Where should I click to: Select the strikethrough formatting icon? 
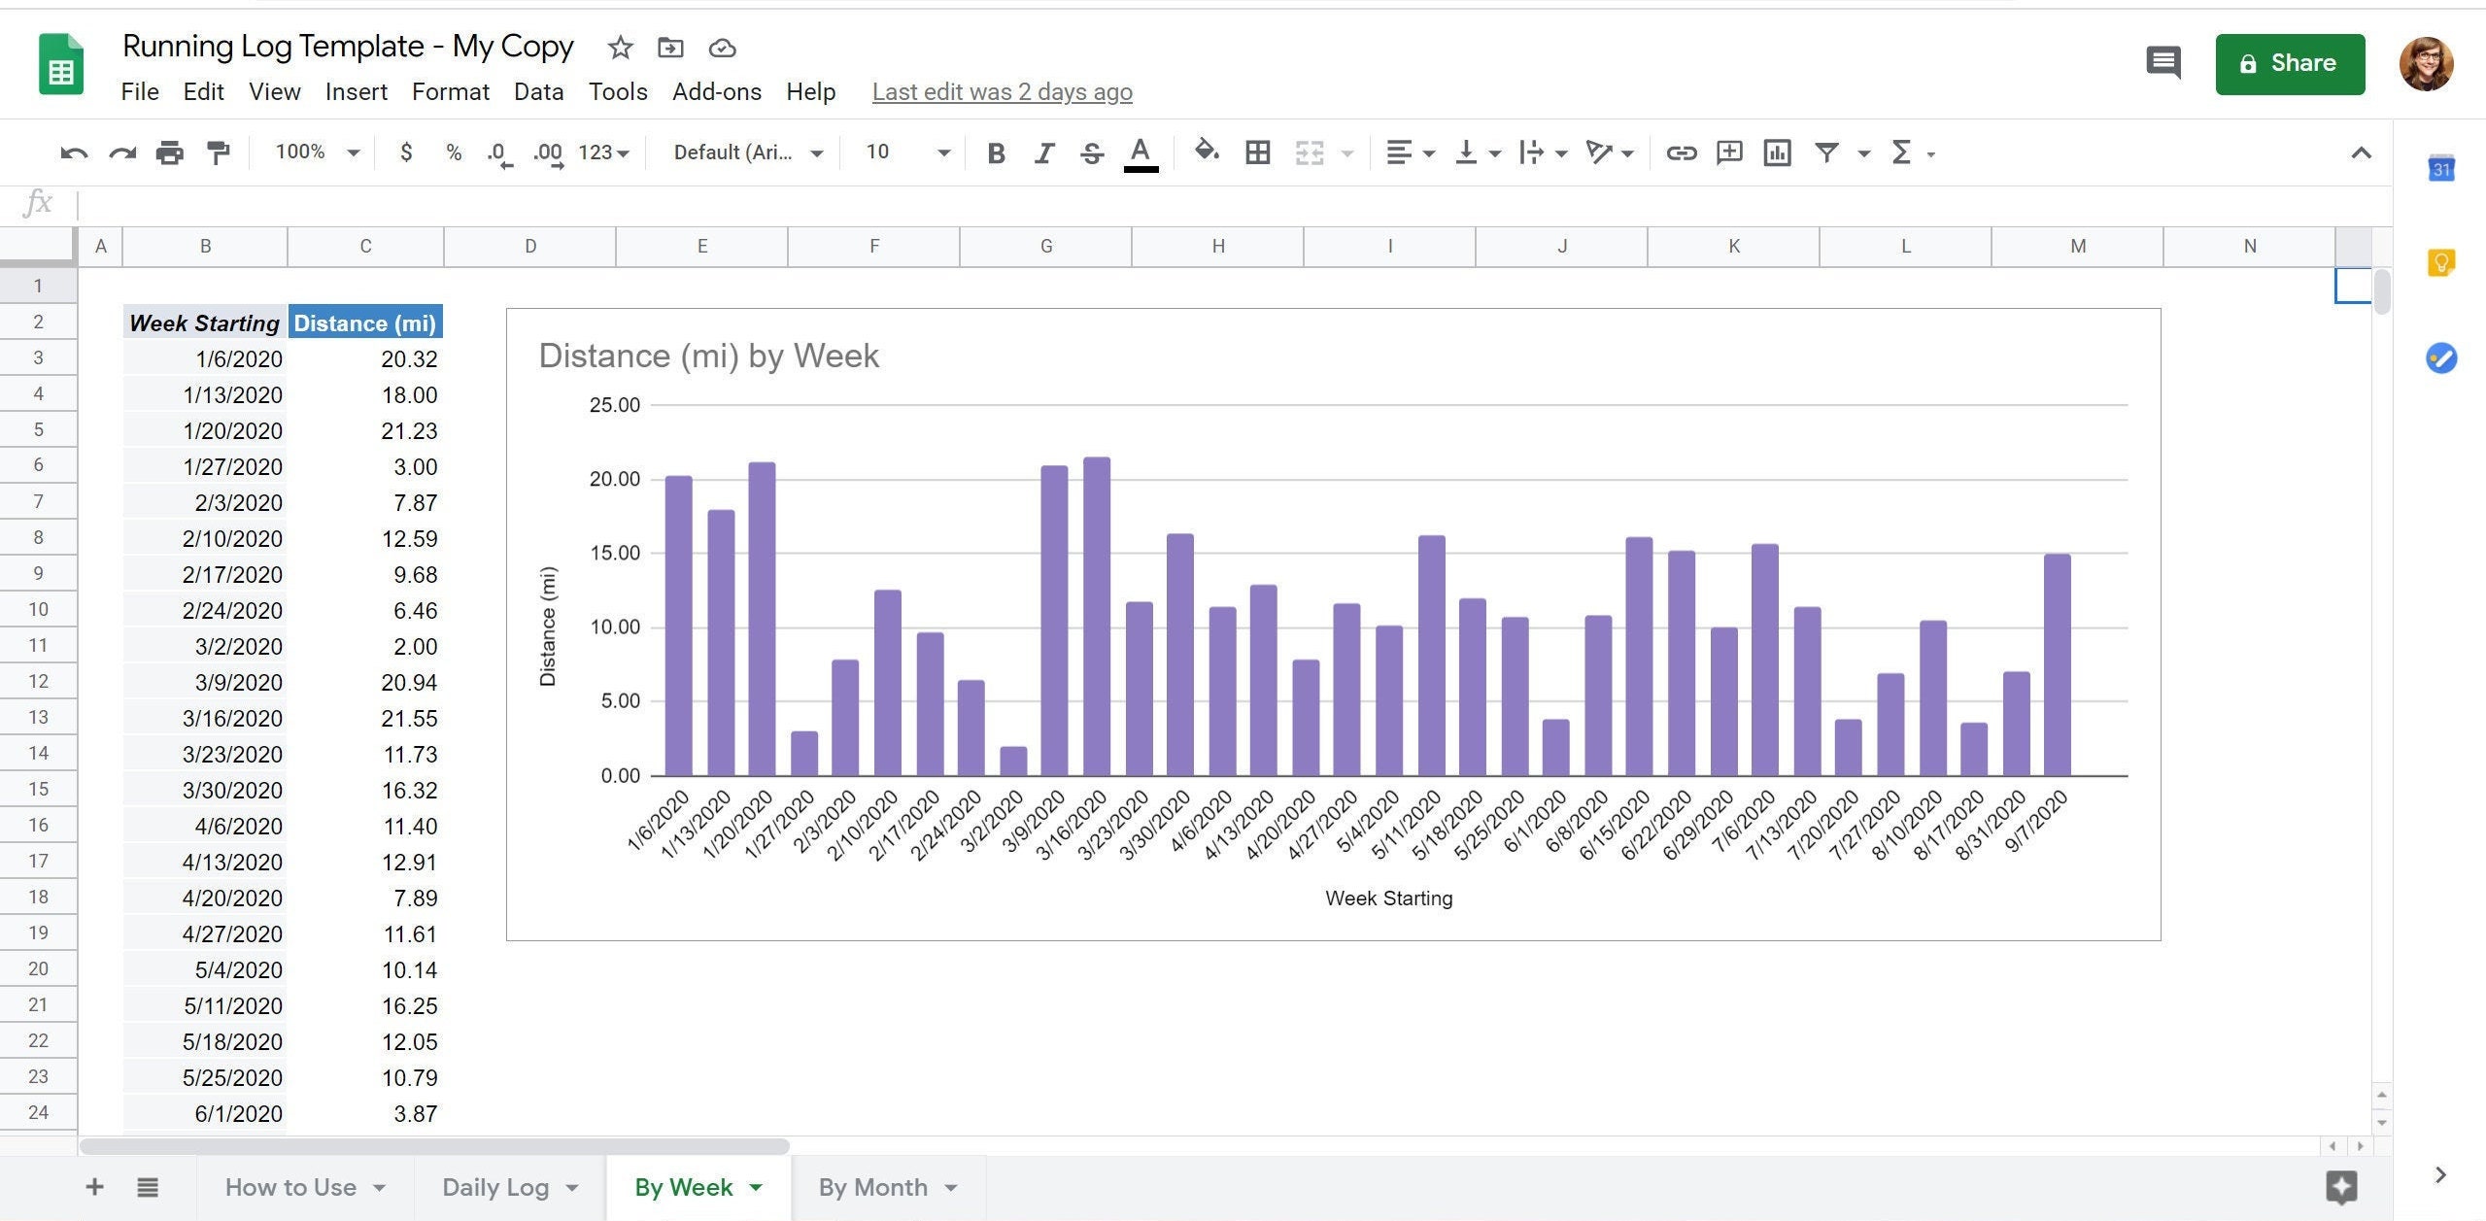1091,153
